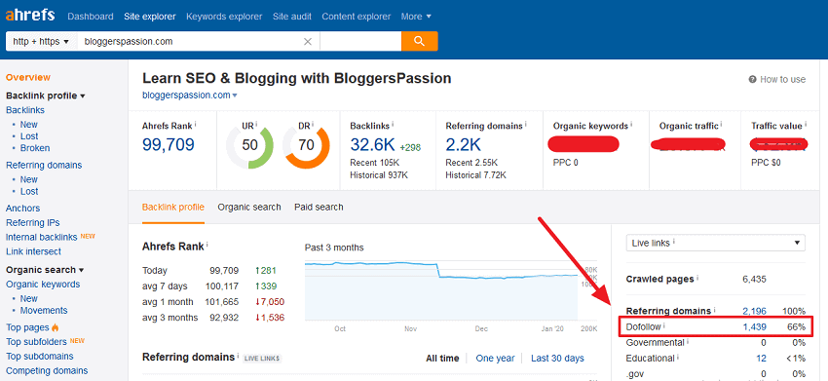Click the How to use help icon

(752, 79)
